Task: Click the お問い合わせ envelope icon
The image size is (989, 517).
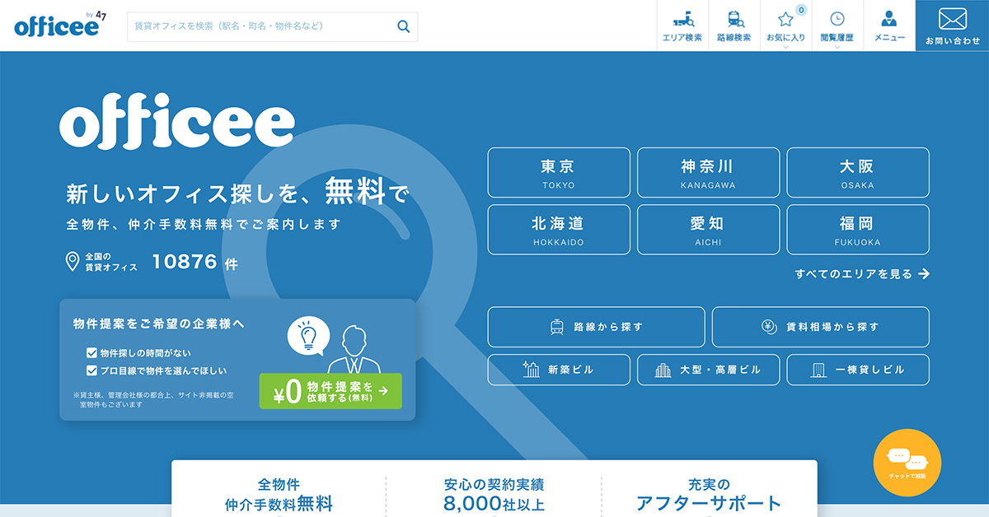Action: pos(952,19)
